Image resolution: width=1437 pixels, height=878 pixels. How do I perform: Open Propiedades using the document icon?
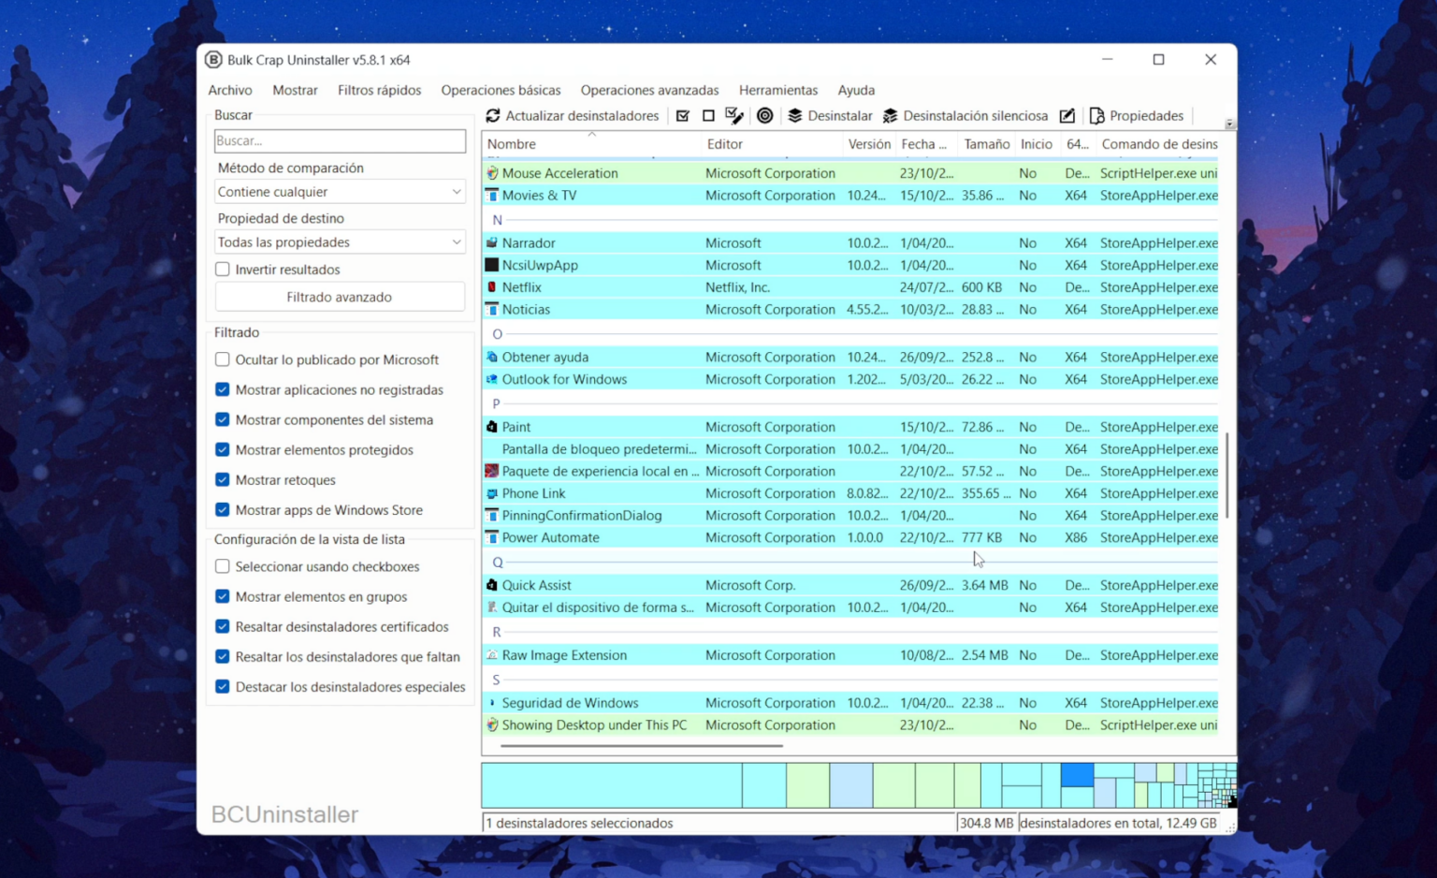point(1096,115)
